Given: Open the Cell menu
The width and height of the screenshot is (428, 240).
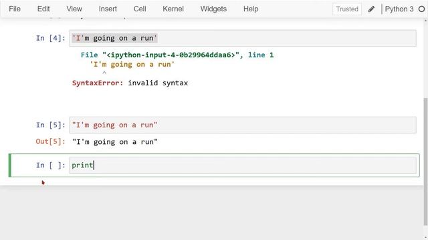Looking at the screenshot, I should coord(140,9).
